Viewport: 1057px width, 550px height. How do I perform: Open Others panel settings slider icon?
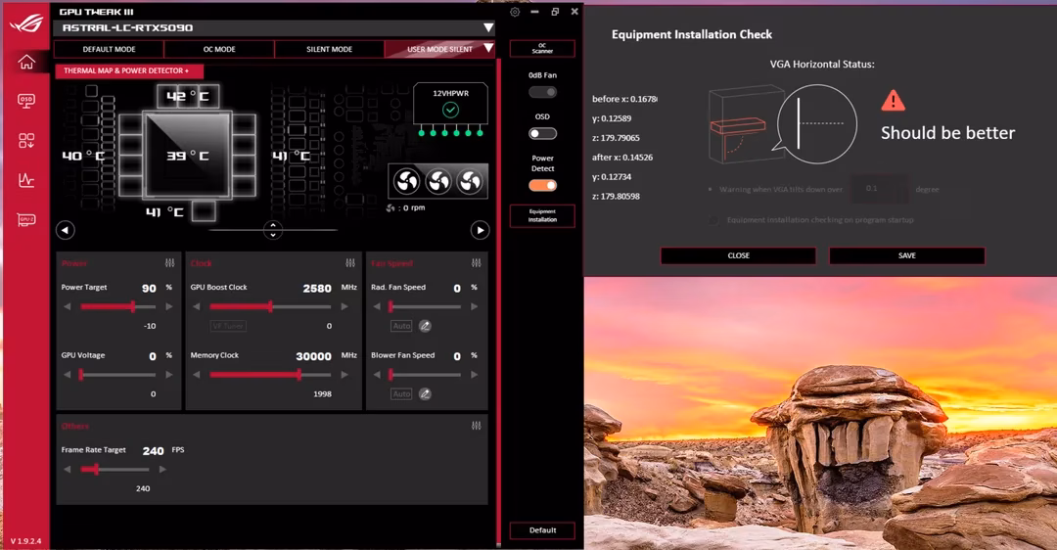[x=477, y=426]
